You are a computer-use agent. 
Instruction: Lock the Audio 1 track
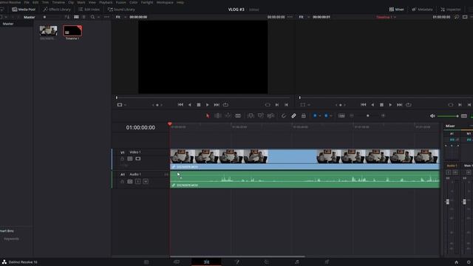pyautogui.click(x=122, y=182)
